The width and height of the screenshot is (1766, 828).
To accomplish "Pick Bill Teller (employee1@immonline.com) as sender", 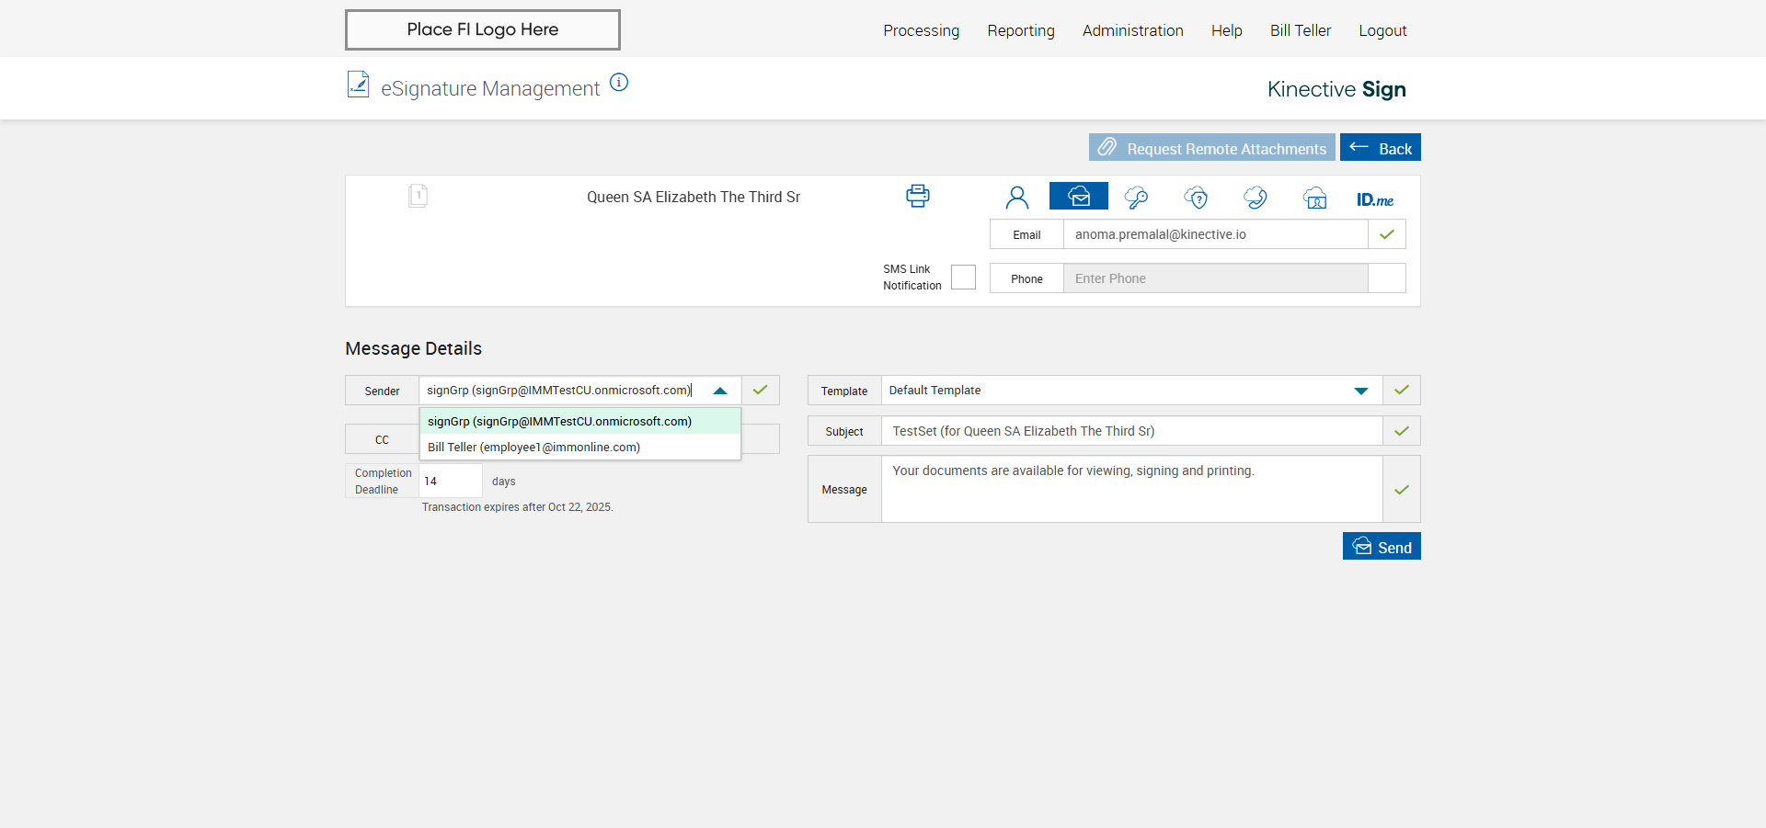I will pos(533,448).
